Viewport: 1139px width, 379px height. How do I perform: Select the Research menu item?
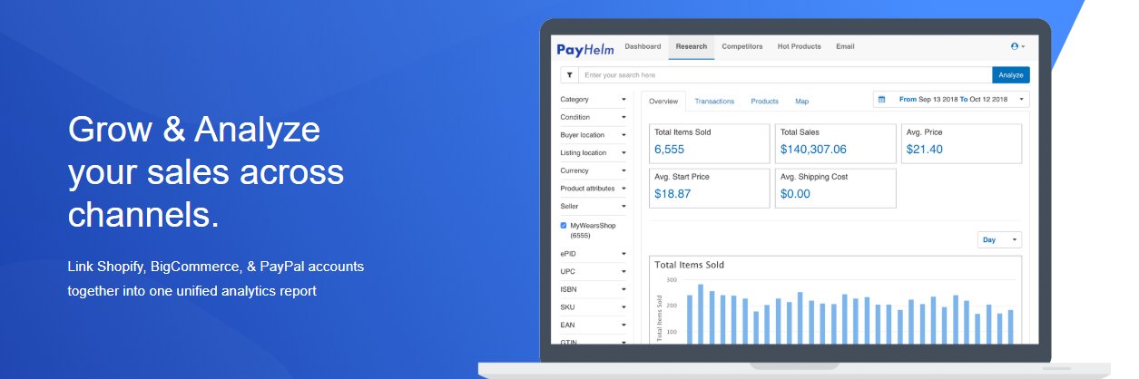tap(692, 46)
